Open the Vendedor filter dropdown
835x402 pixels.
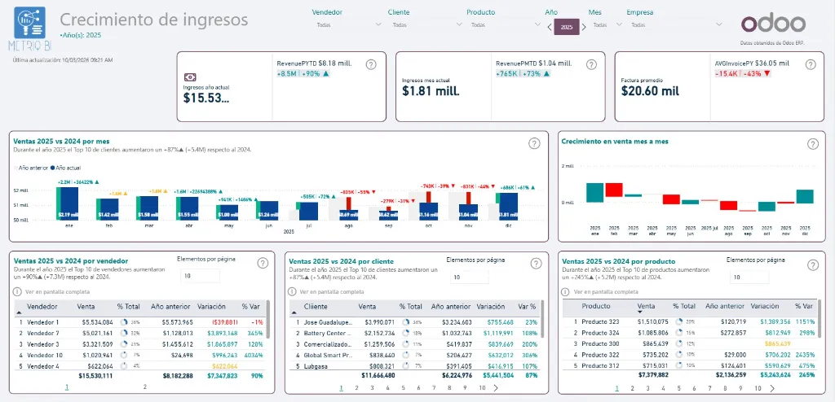349,24
